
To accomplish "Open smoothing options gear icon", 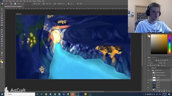I will [x=69, y=4].
